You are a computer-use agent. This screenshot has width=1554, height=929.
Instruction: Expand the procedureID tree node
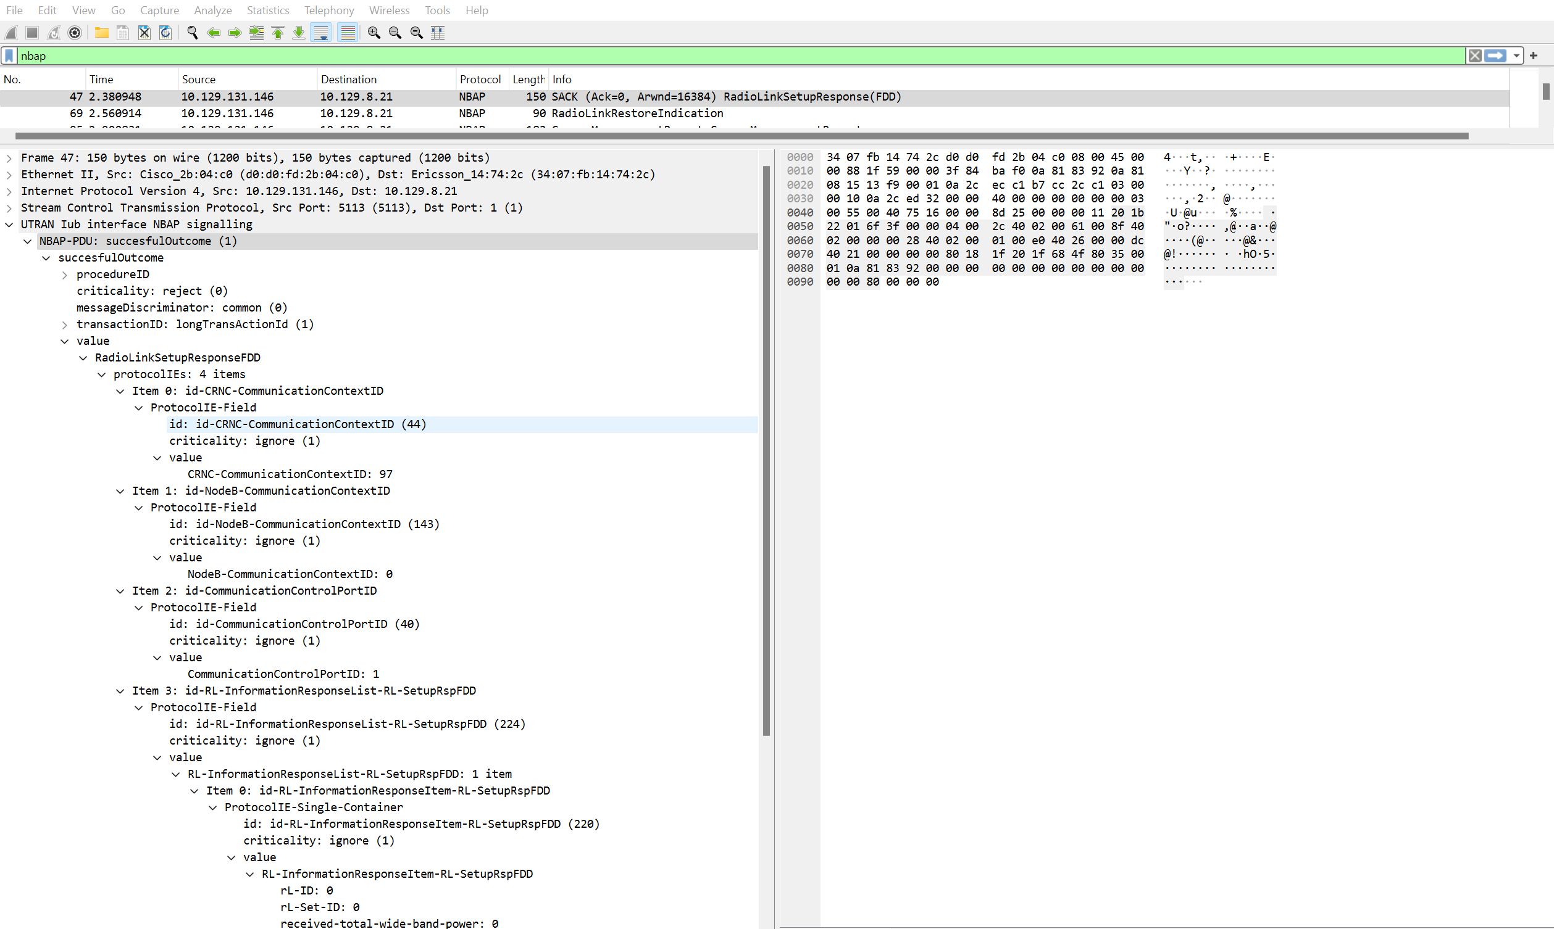(x=64, y=275)
